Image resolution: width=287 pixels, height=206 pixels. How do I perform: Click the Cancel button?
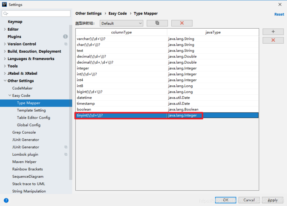pyautogui.click(x=249, y=200)
